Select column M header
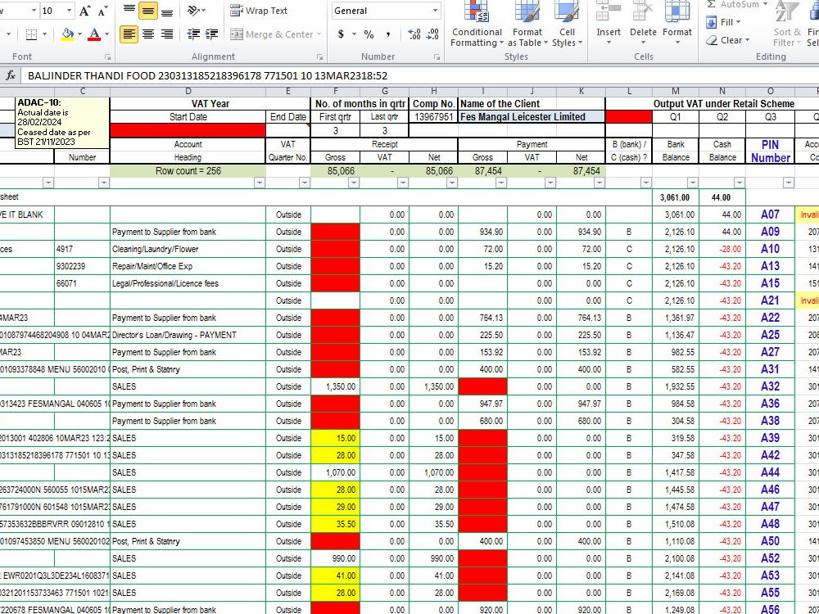The height and width of the screenshot is (614, 819). 676,92
